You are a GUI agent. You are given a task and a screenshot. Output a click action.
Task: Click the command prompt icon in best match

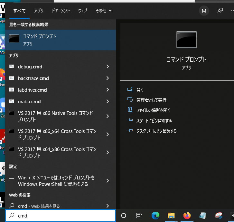click(x=14, y=39)
